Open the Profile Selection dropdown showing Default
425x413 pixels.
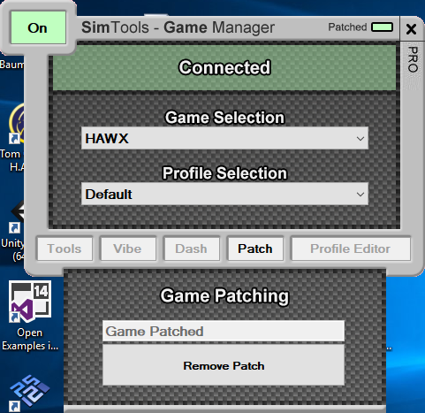coord(224,194)
